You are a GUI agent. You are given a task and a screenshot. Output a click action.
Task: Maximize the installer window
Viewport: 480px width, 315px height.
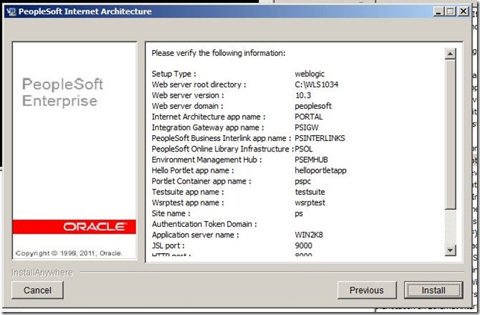(x=449, y=12)
